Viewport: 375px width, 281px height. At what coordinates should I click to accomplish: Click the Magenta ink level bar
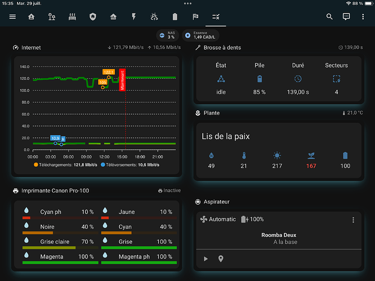pos(60,262)
